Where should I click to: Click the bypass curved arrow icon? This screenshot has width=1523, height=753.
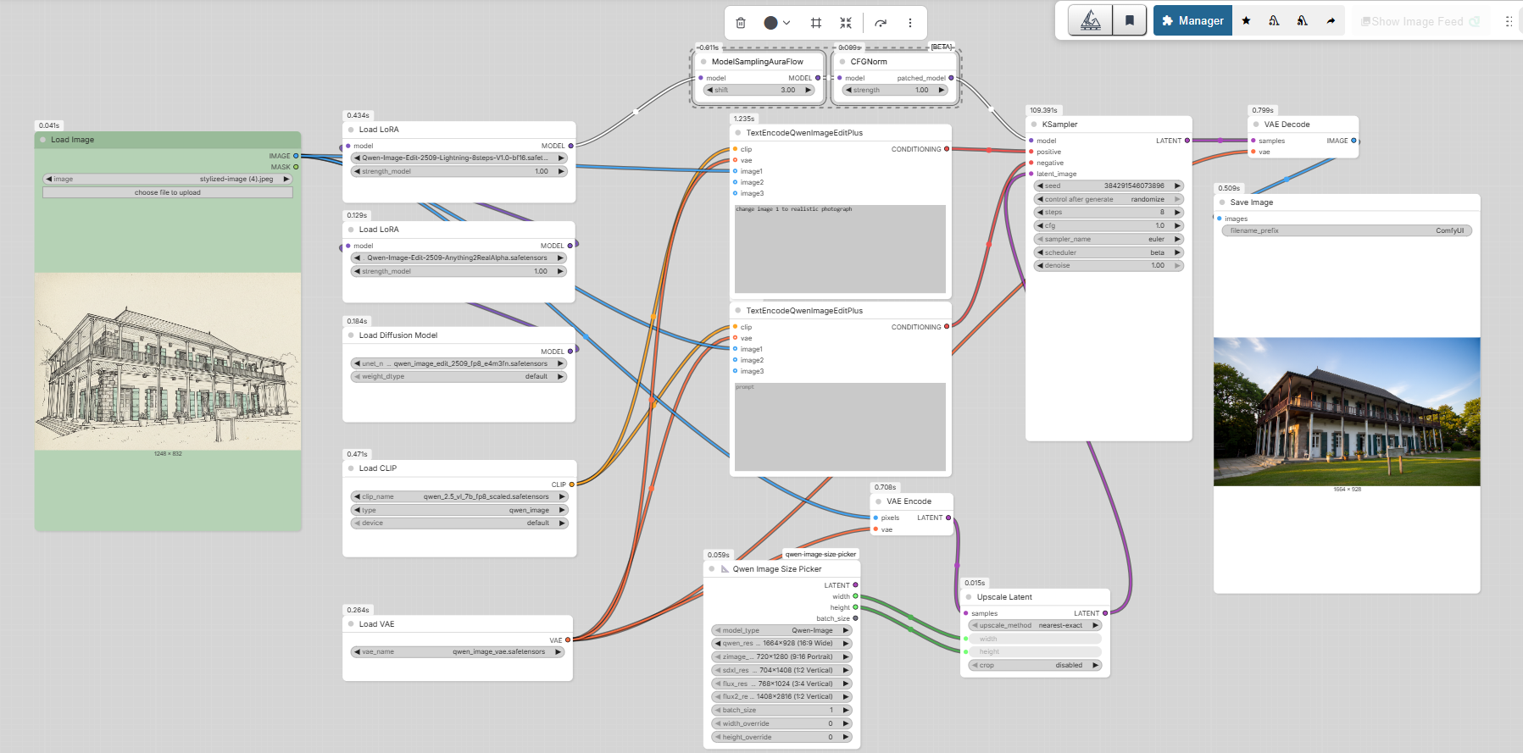coord(881,23)
